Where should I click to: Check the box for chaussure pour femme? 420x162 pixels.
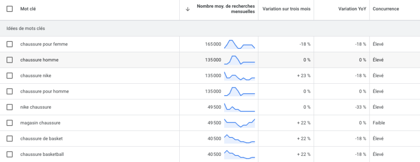(x=10, y=44)
